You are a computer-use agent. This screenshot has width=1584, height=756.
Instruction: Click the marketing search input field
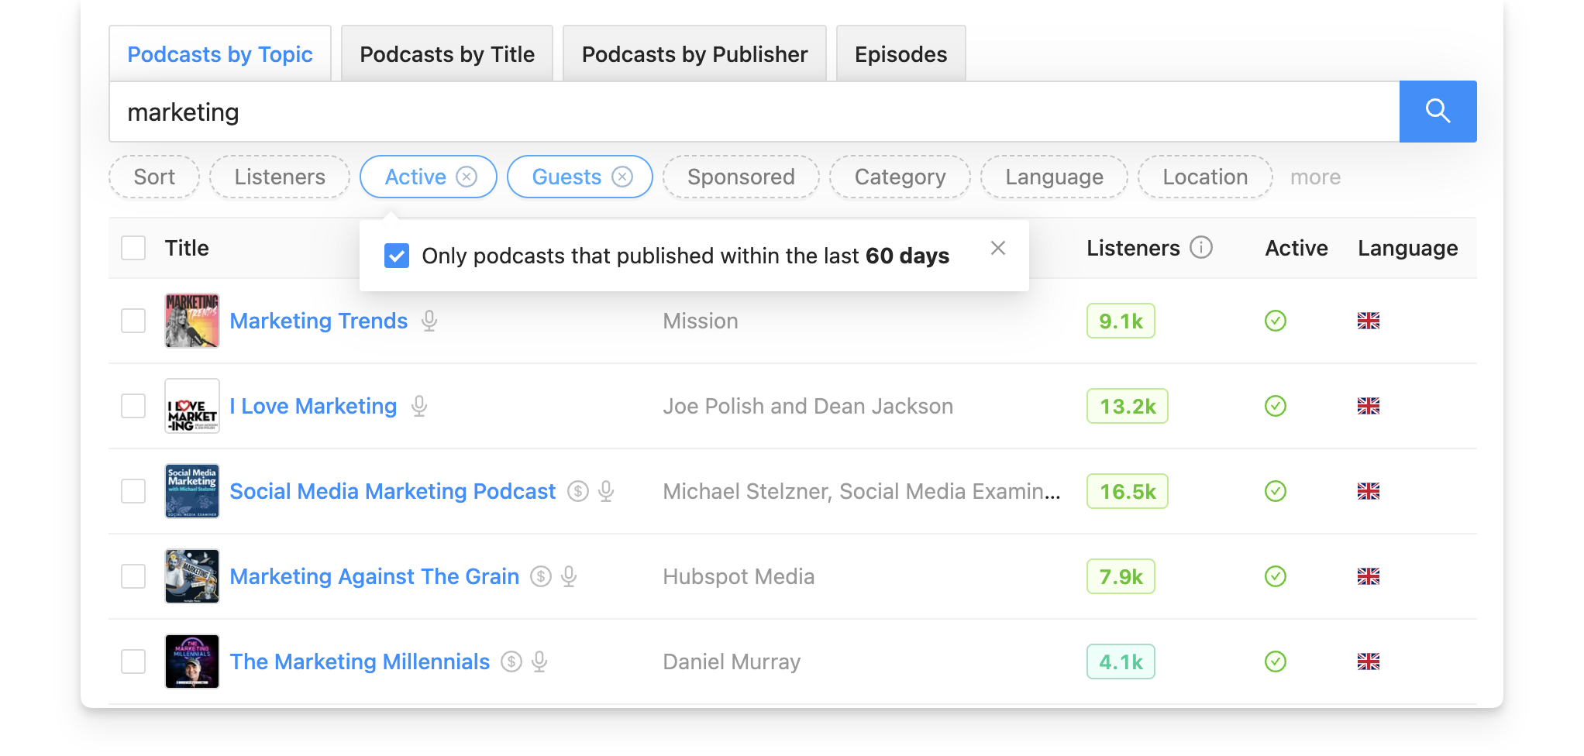754,112
